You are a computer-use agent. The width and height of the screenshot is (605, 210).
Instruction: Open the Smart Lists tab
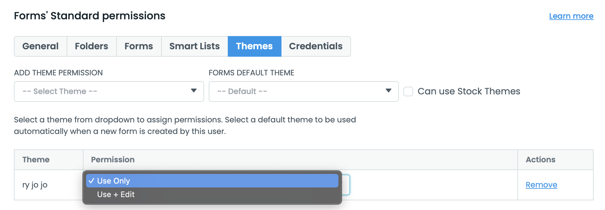194,46
